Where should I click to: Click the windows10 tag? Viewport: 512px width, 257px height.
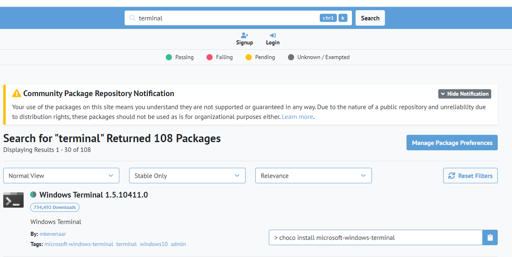click(154, 244)
